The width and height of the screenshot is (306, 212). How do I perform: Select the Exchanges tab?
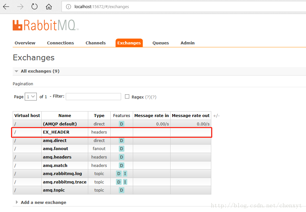(x=129, y=43)
